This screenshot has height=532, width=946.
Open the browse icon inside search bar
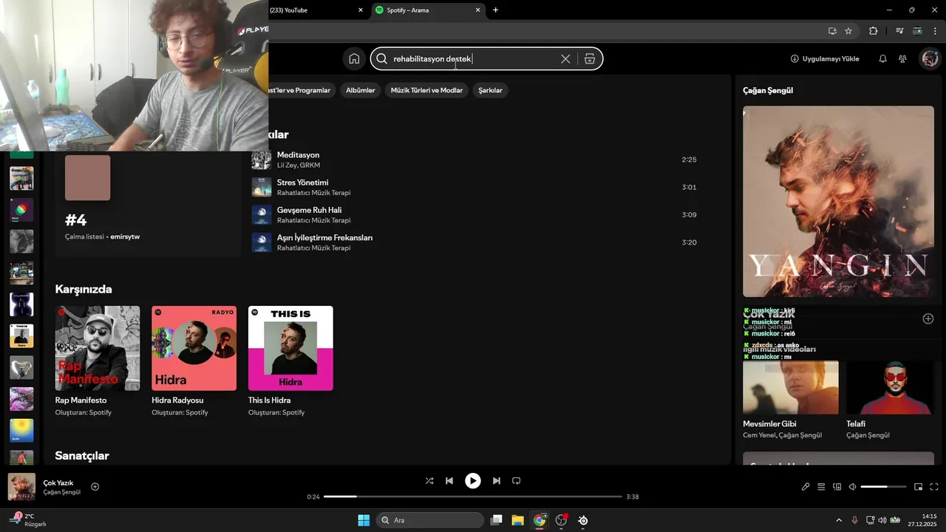(590, 59)
